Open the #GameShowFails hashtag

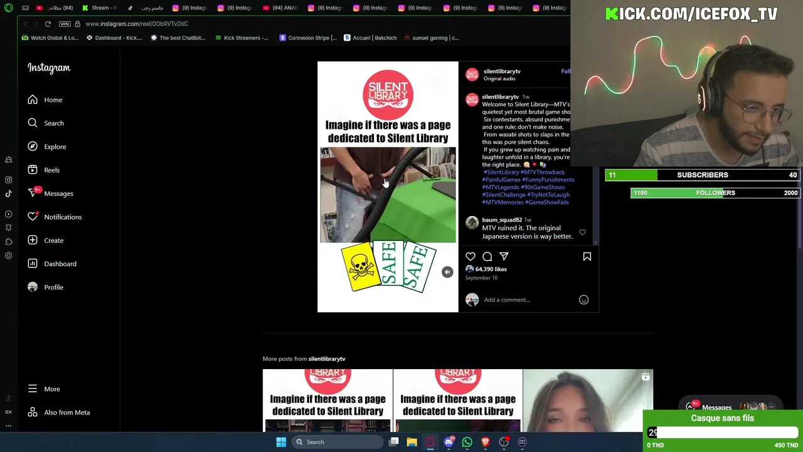pos(547,202)
